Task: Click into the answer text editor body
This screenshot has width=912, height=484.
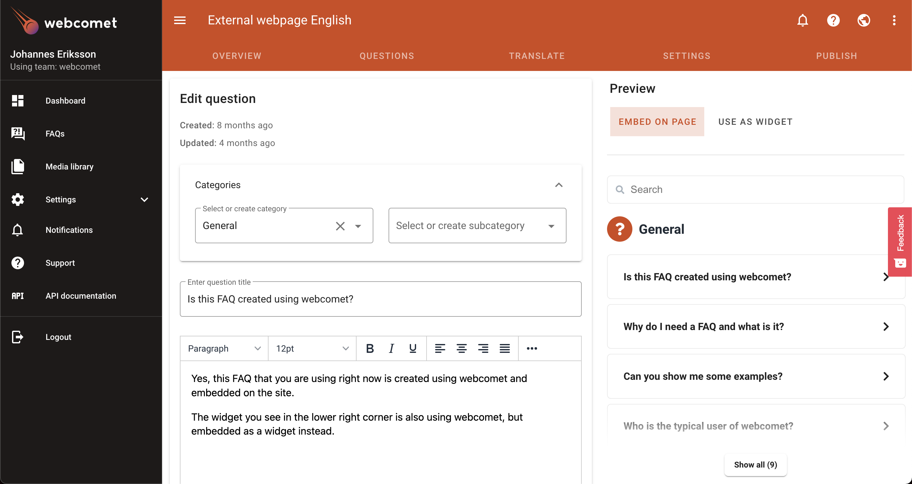Action: pos(381,422)
